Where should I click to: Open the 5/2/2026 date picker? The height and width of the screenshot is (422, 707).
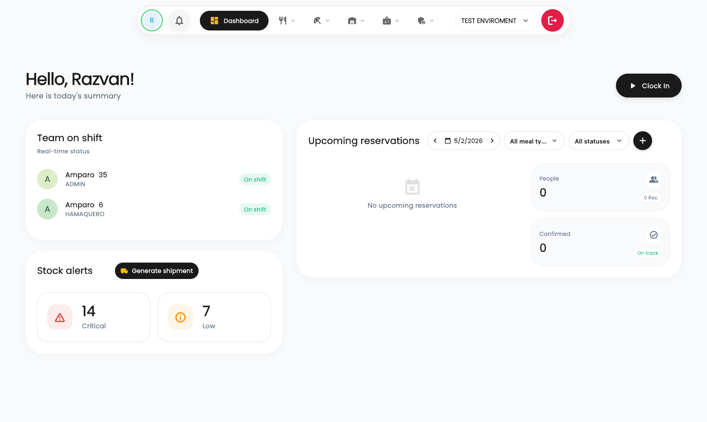pos(464,141)
